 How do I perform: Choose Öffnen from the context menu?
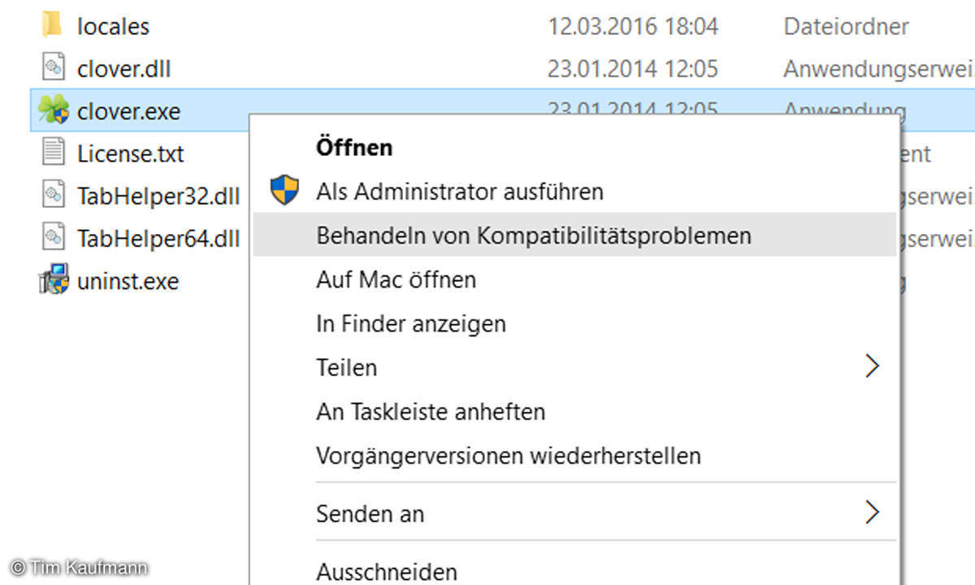coord(354,148)
